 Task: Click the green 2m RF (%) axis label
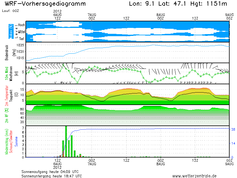[6, 115]
